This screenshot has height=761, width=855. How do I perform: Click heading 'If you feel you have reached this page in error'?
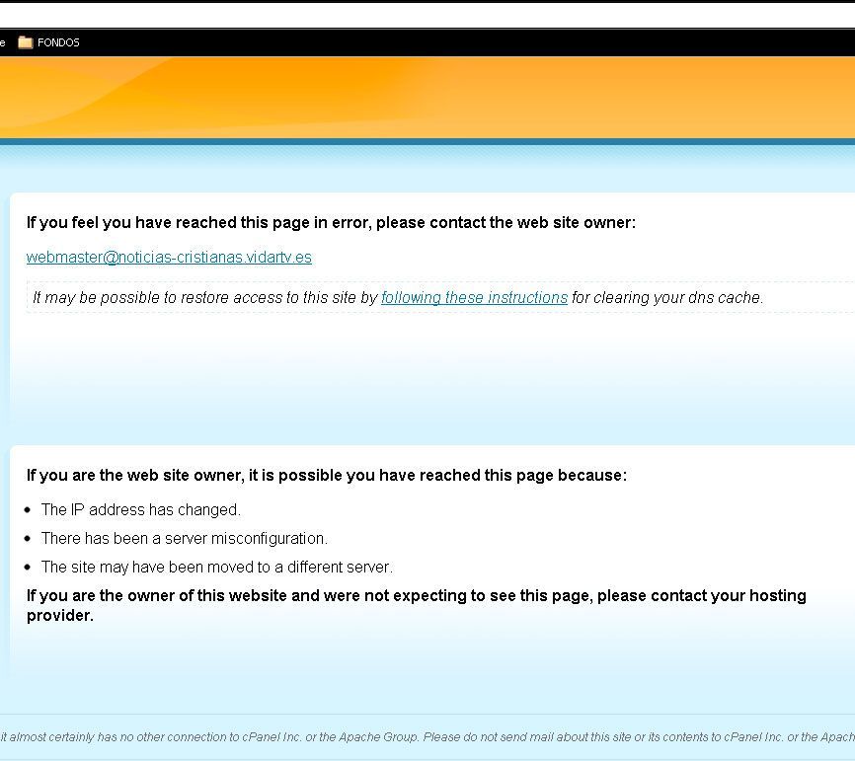point(331,222)
